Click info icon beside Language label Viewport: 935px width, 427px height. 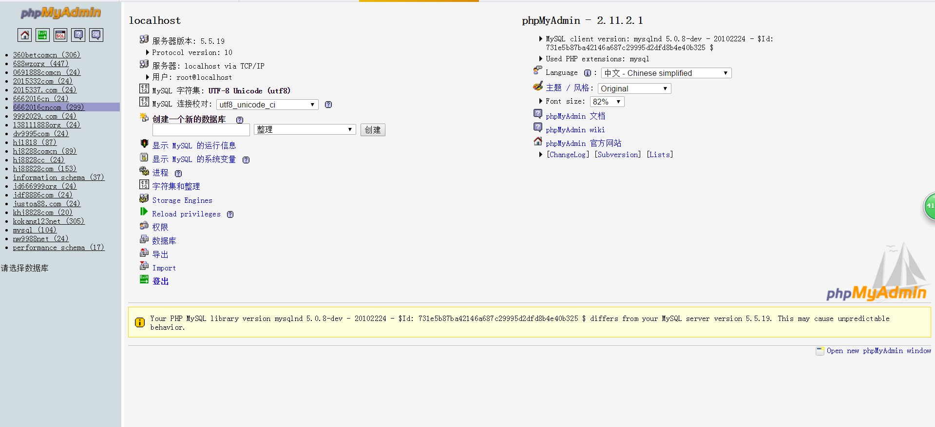tap(588, 73)
